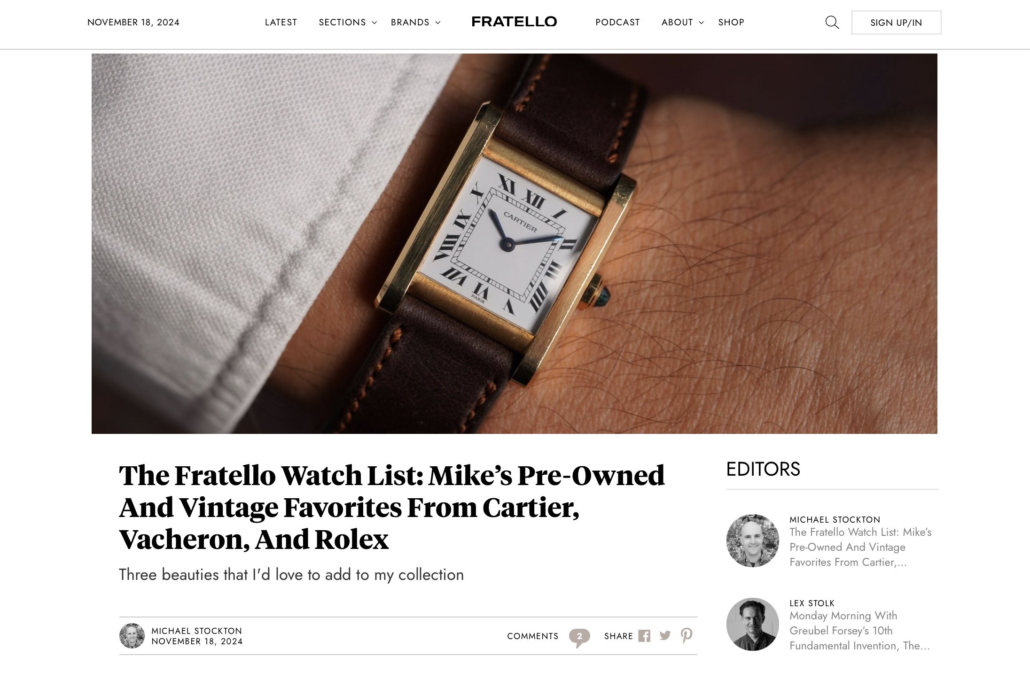Click Michael Stockton's small author avatar
The width and height of the screenshot is (1030, 679).
pos(132,636)
